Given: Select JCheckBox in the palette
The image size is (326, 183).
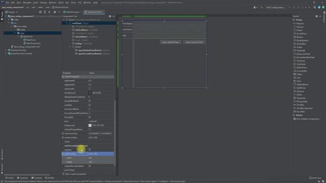Looking at the screenshot, I should point(300,44).
